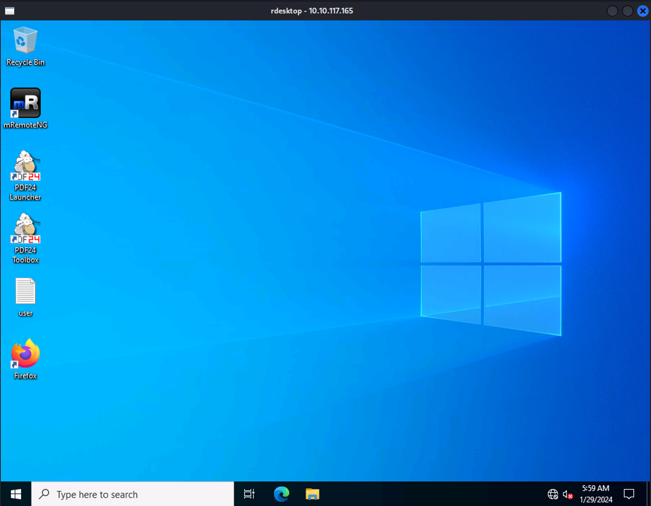Open the Action Center notification icon
Image resolution: width=651 pixels, height=506 pixels.
[x=629, y=494]
